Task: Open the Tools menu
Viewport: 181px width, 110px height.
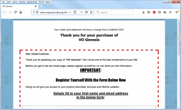Action: pyautogui.click(x=41, y=2)
